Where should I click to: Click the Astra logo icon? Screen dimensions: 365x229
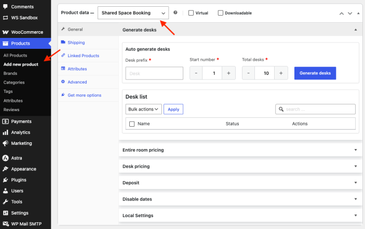coord(5,158)
